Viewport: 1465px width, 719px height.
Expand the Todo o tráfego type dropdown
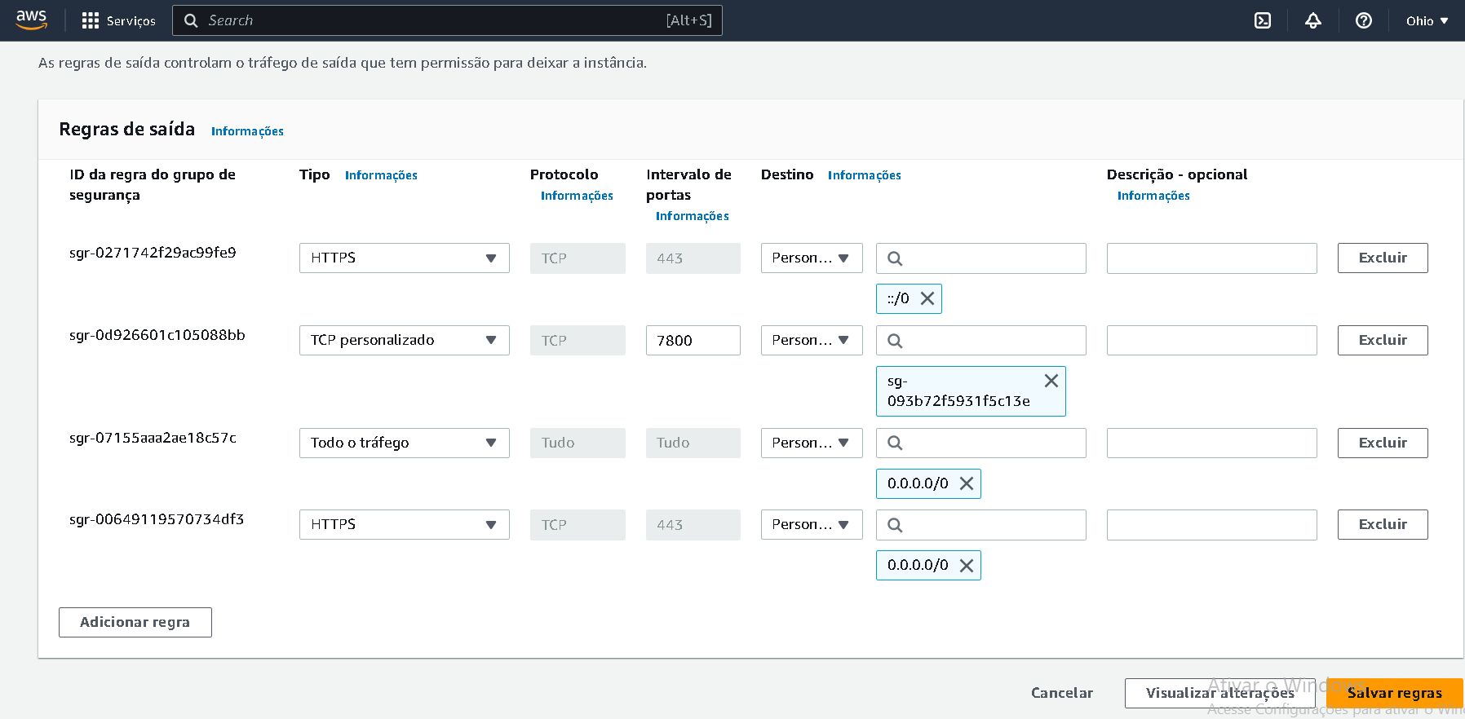point(404,443)
